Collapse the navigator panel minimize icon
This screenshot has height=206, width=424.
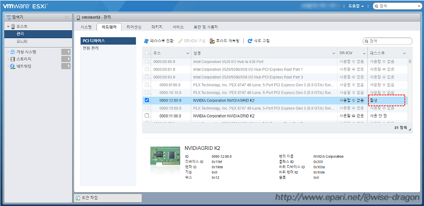67,17
